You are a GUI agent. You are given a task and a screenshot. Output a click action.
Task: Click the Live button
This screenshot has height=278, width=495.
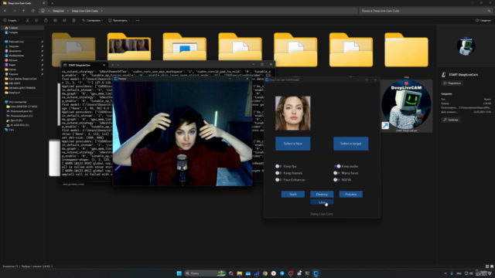click(x=322, y=202)
